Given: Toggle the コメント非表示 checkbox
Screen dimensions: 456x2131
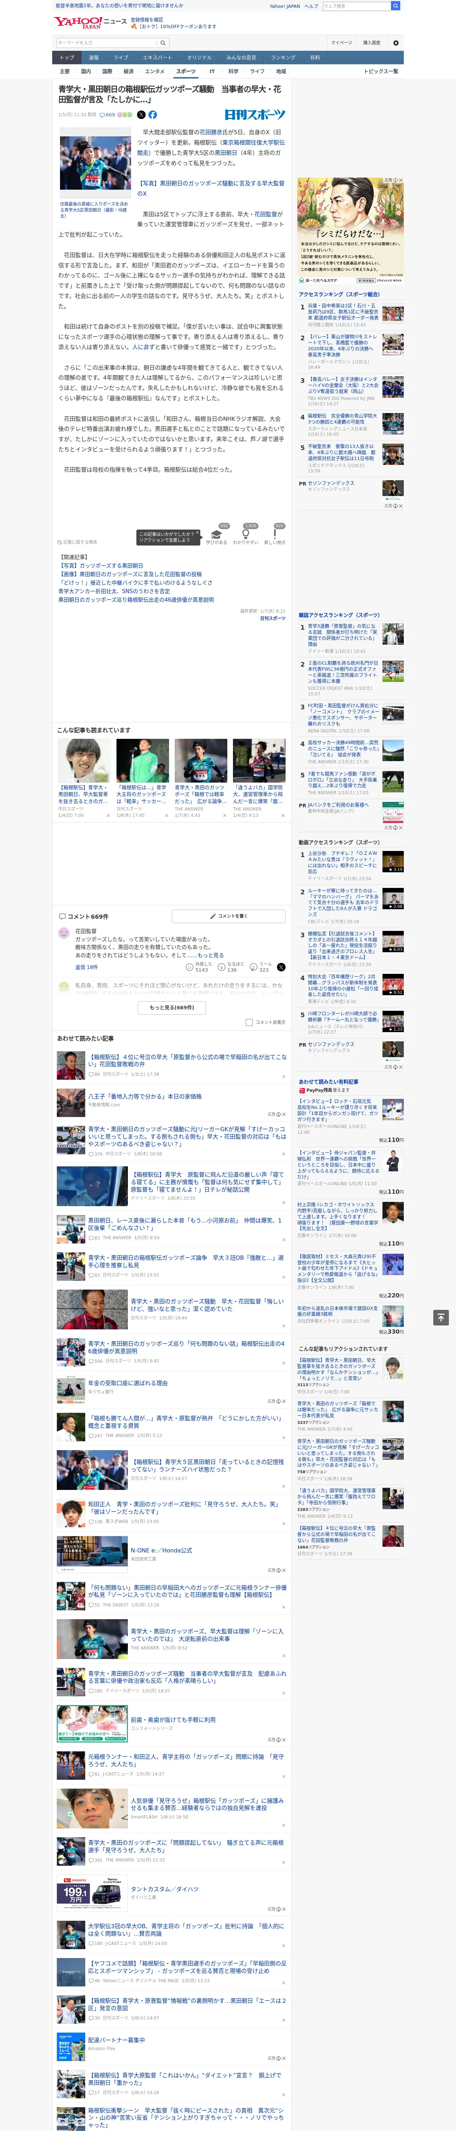Looking at the screenshot, I should [x=249, y=1023].
